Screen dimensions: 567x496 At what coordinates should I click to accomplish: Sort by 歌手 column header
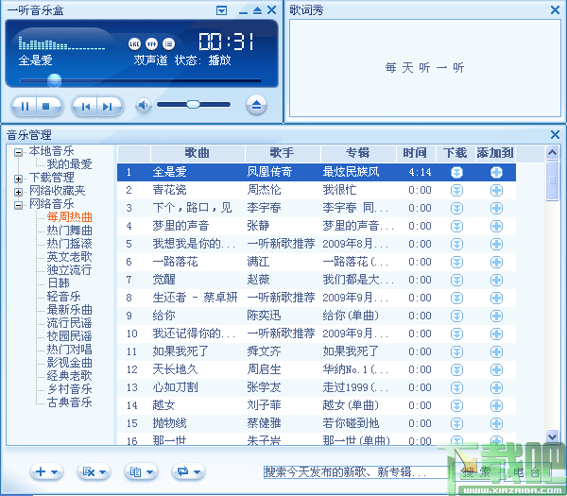(283, 153)
